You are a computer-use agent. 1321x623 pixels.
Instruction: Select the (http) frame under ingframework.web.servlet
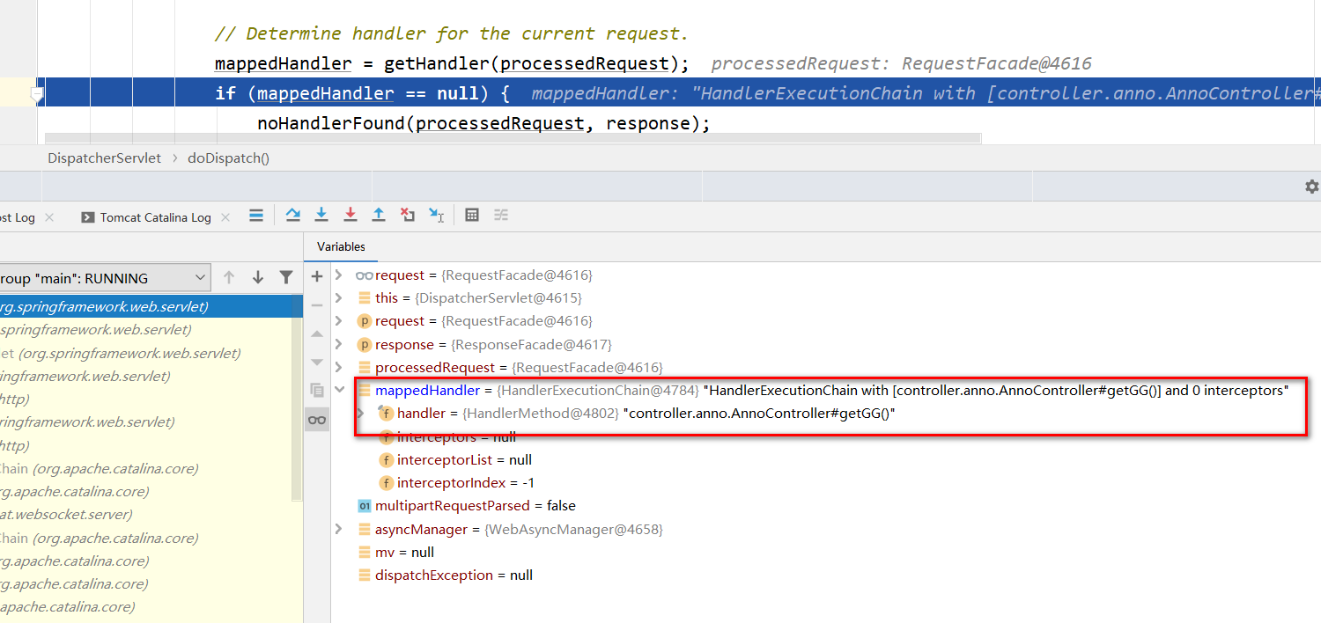pos(146,399)
